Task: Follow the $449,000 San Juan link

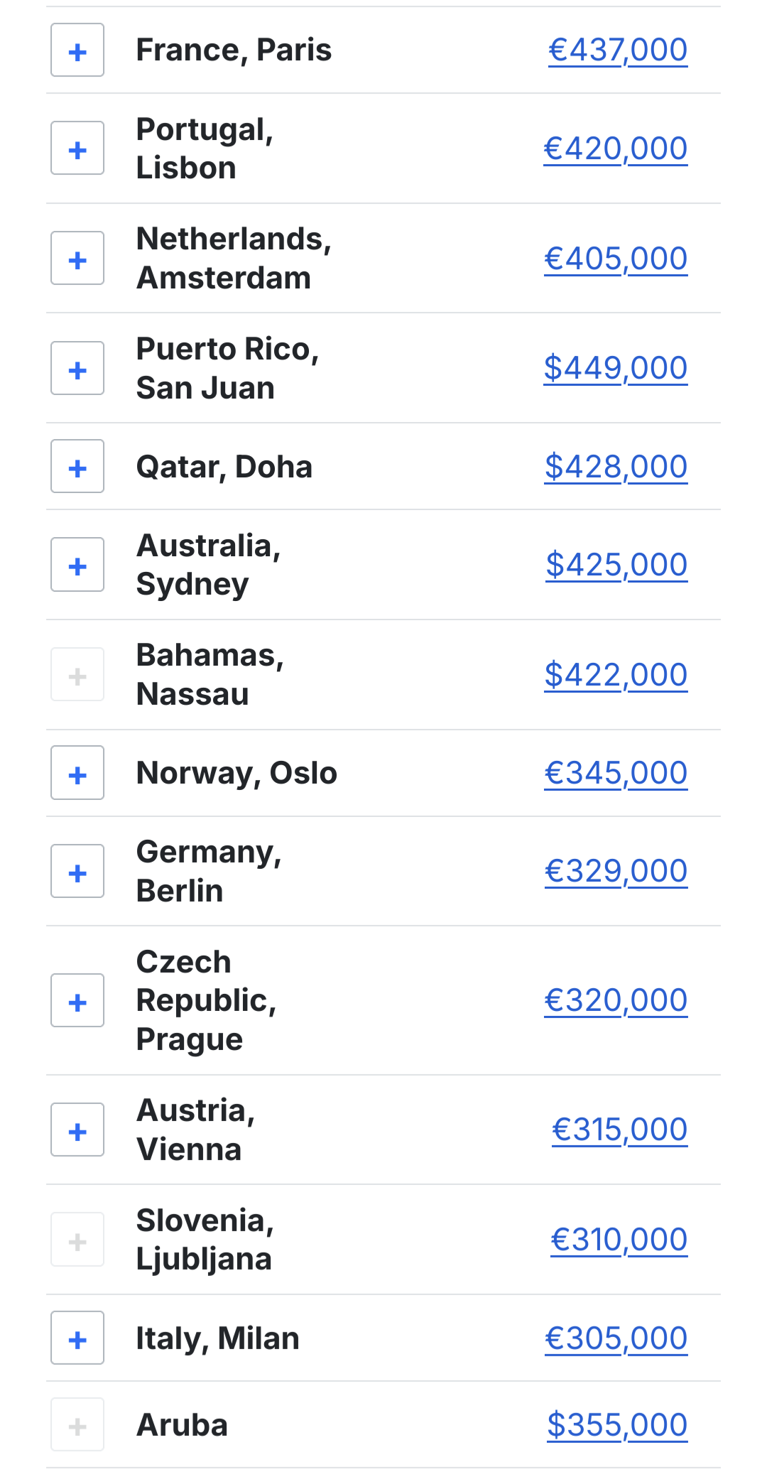Action: tap(615, 369)
